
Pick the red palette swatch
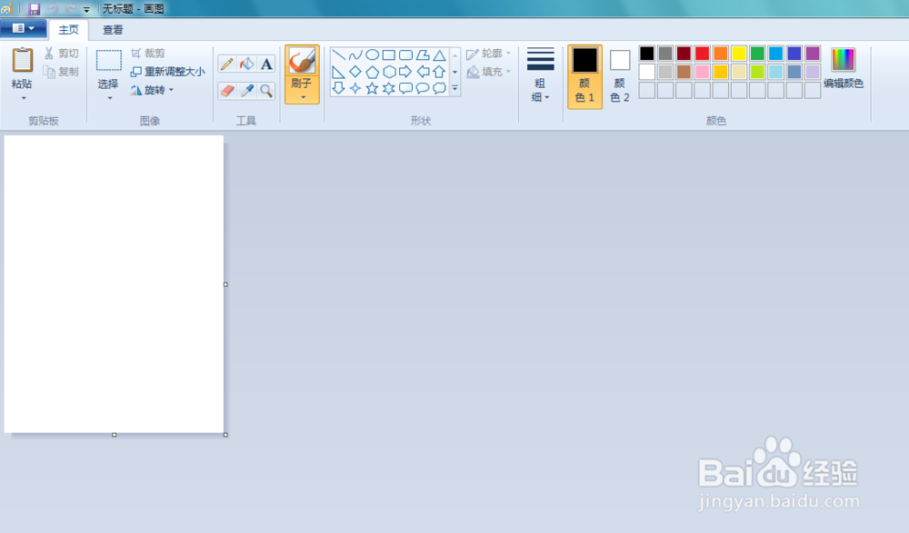coord(702,54)
